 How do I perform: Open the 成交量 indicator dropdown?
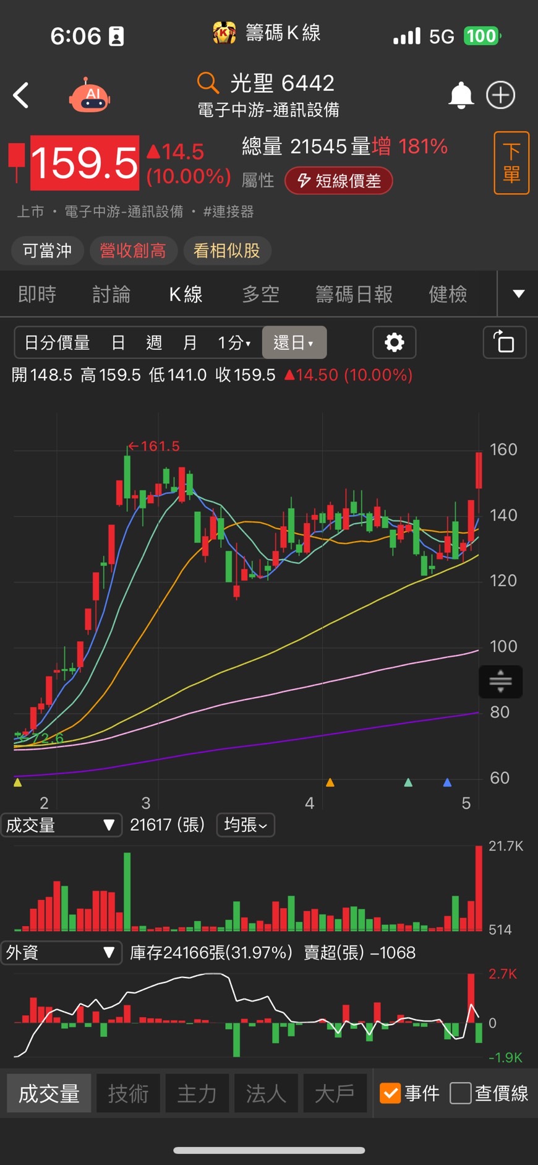pyautogui.click(x=61, y=825)
